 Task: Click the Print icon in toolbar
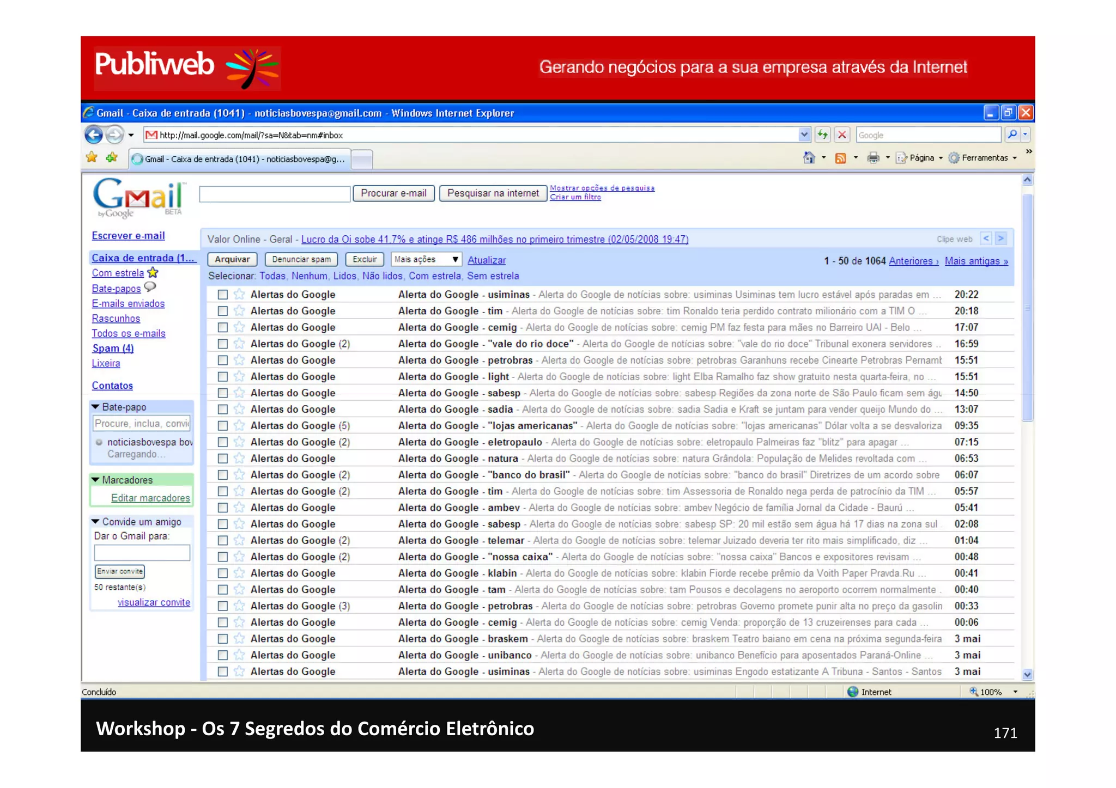tap(873, 158)
